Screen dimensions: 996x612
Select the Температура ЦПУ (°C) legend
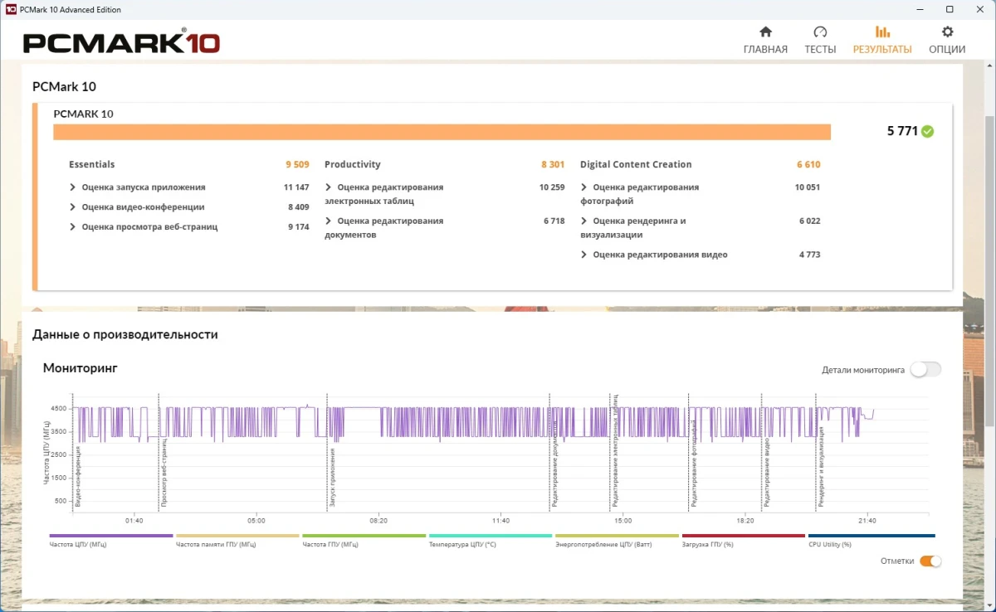[490, 541]
